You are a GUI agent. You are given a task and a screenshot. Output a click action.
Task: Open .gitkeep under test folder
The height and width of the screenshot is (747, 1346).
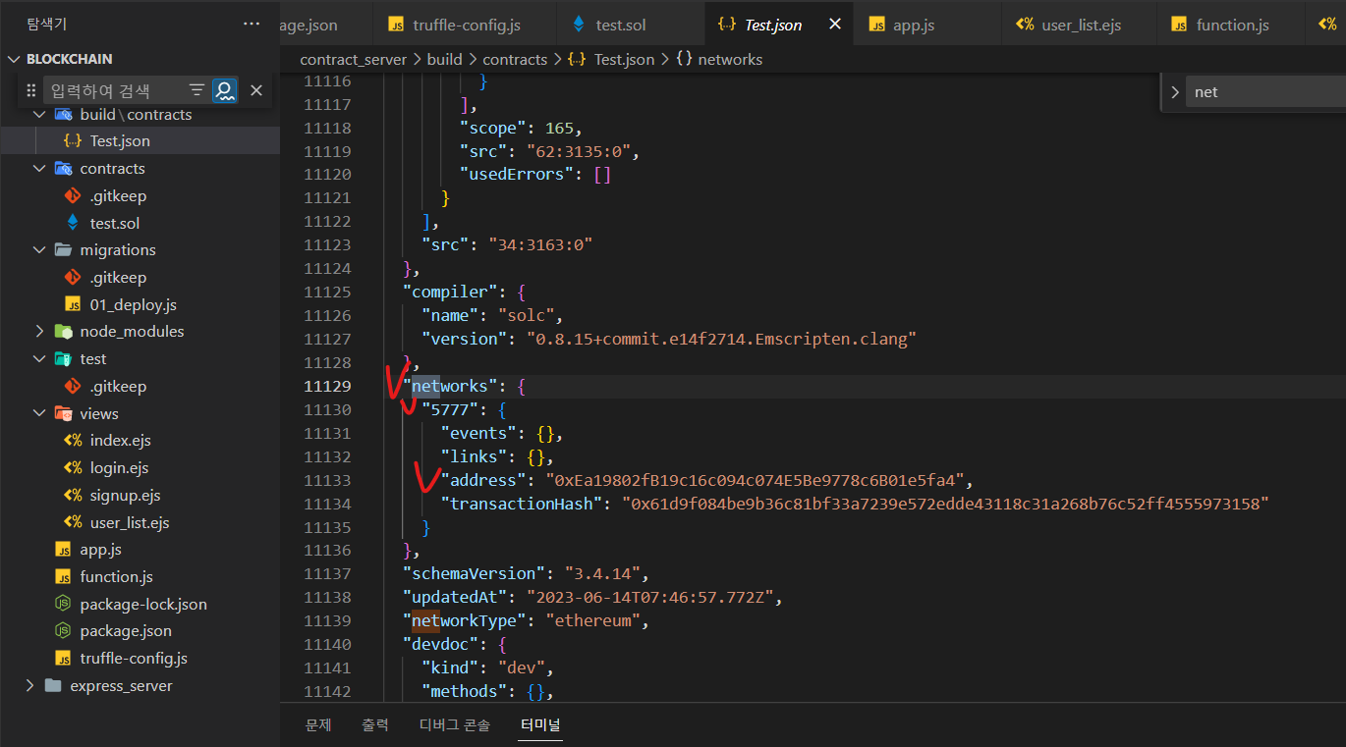pyautogui.click(x=118, y=387)
